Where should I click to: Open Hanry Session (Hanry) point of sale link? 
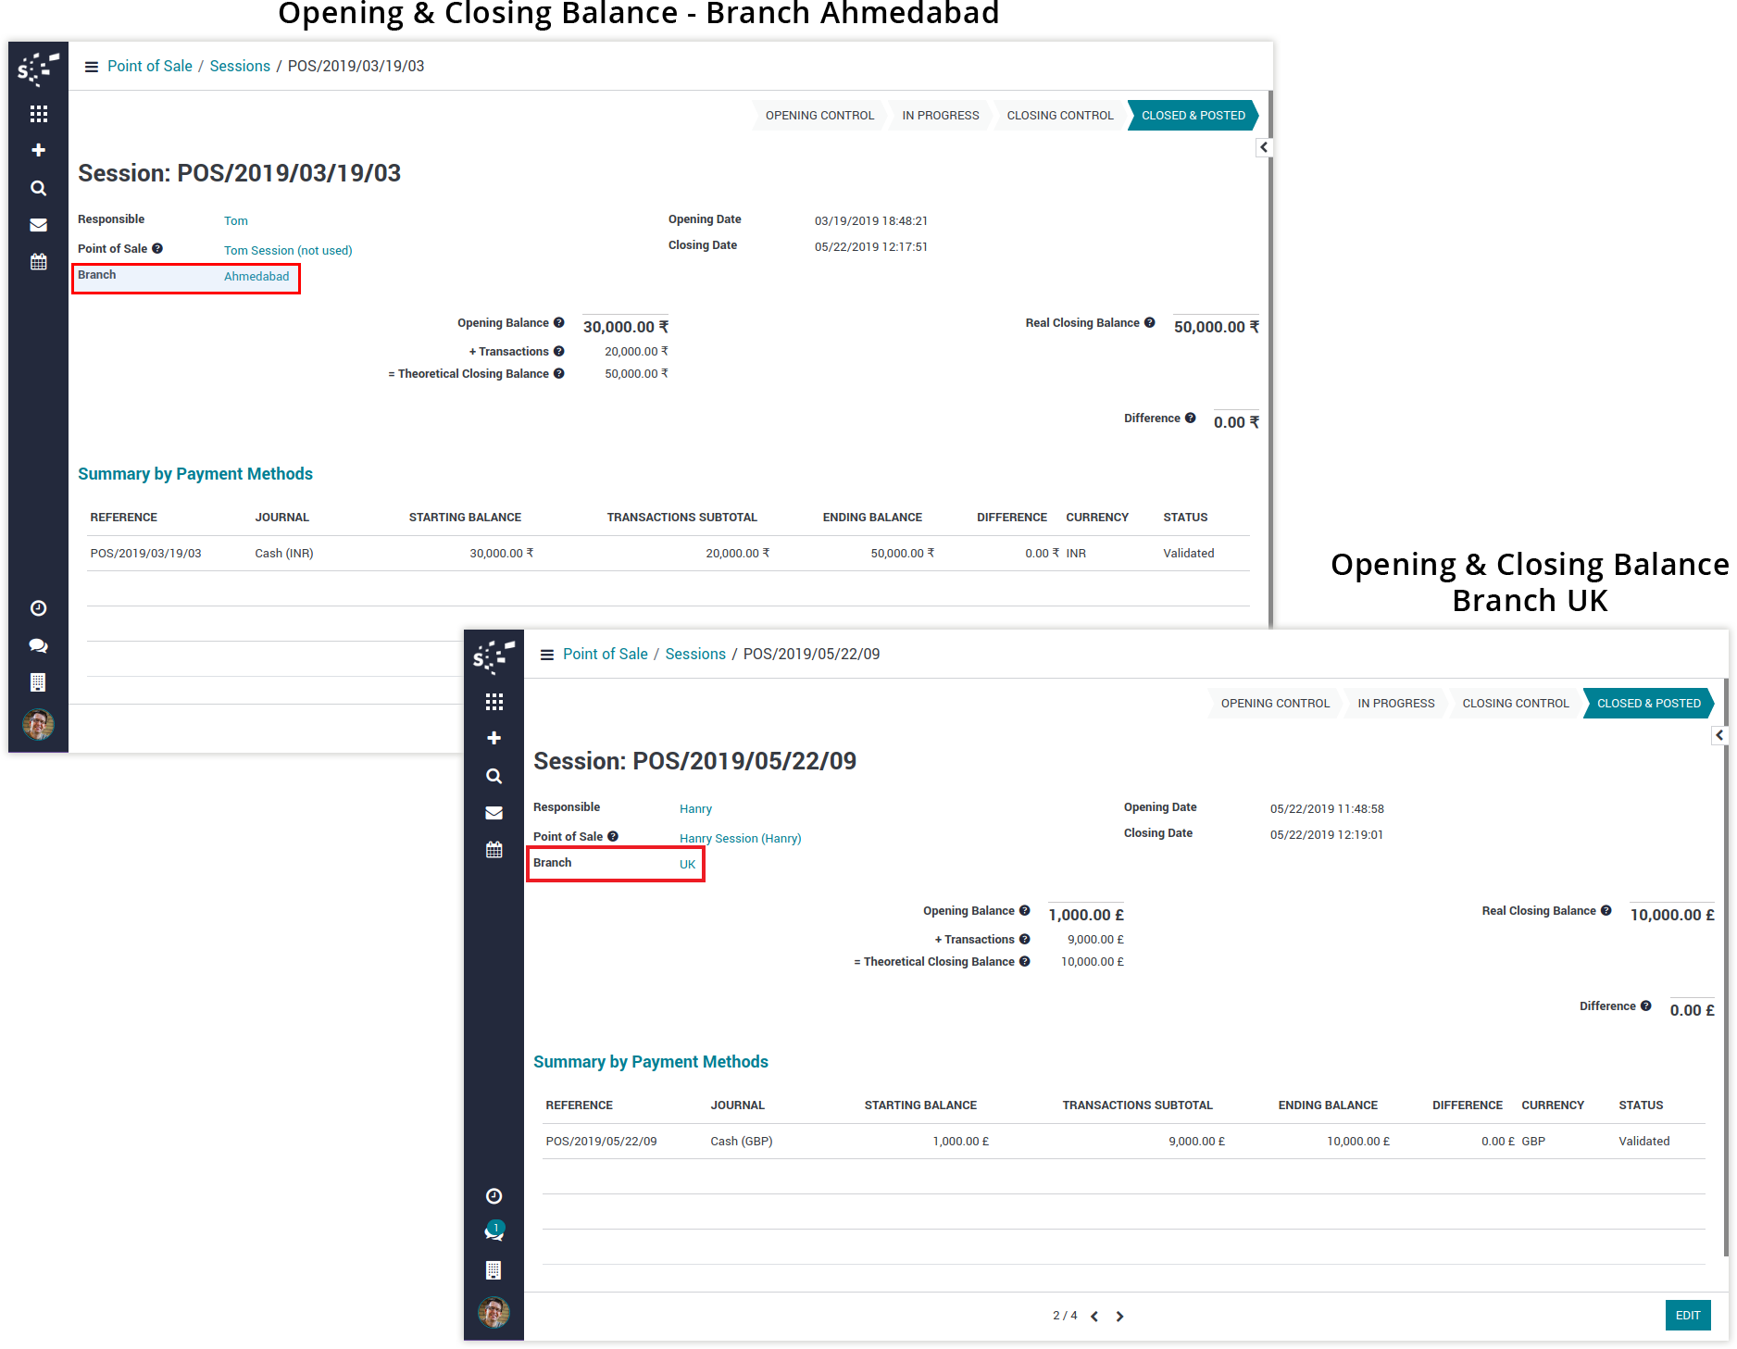(x=740, y=839)
